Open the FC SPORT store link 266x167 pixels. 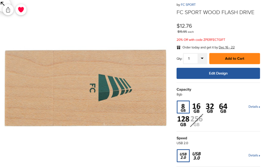[188, 5]
